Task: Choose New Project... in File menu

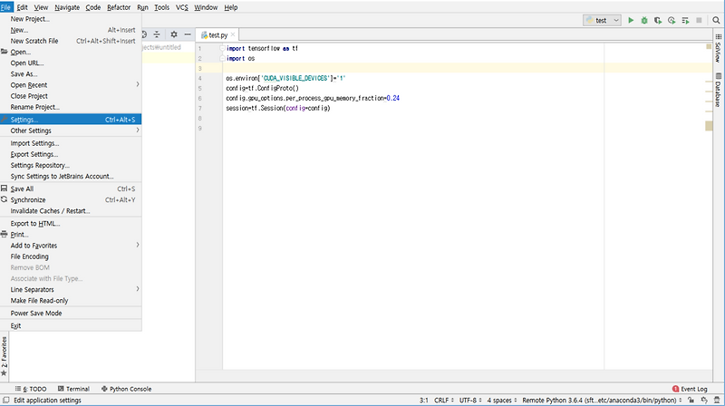Action: pos(71,19)
